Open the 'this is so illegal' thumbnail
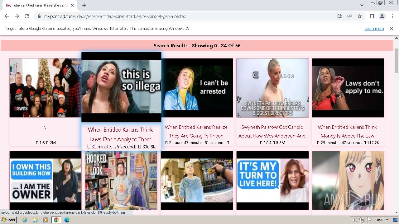This screenshot has height=224, width=399. 121,87
